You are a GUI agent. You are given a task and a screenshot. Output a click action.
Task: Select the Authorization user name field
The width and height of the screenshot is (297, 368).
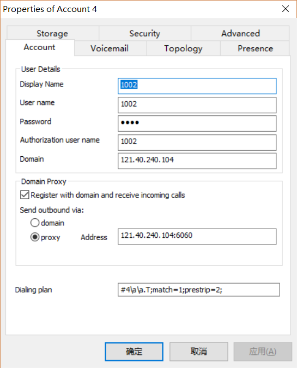click(x=197, y=143)
